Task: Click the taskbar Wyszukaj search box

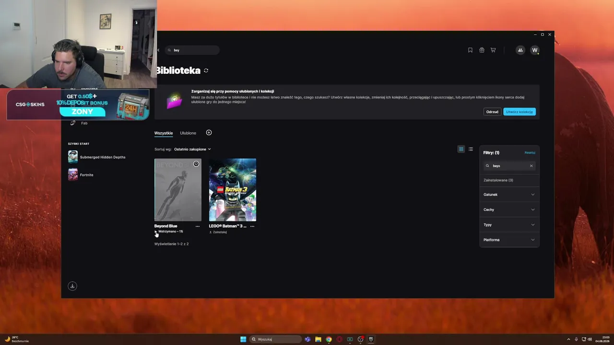Action: [274, 339]
